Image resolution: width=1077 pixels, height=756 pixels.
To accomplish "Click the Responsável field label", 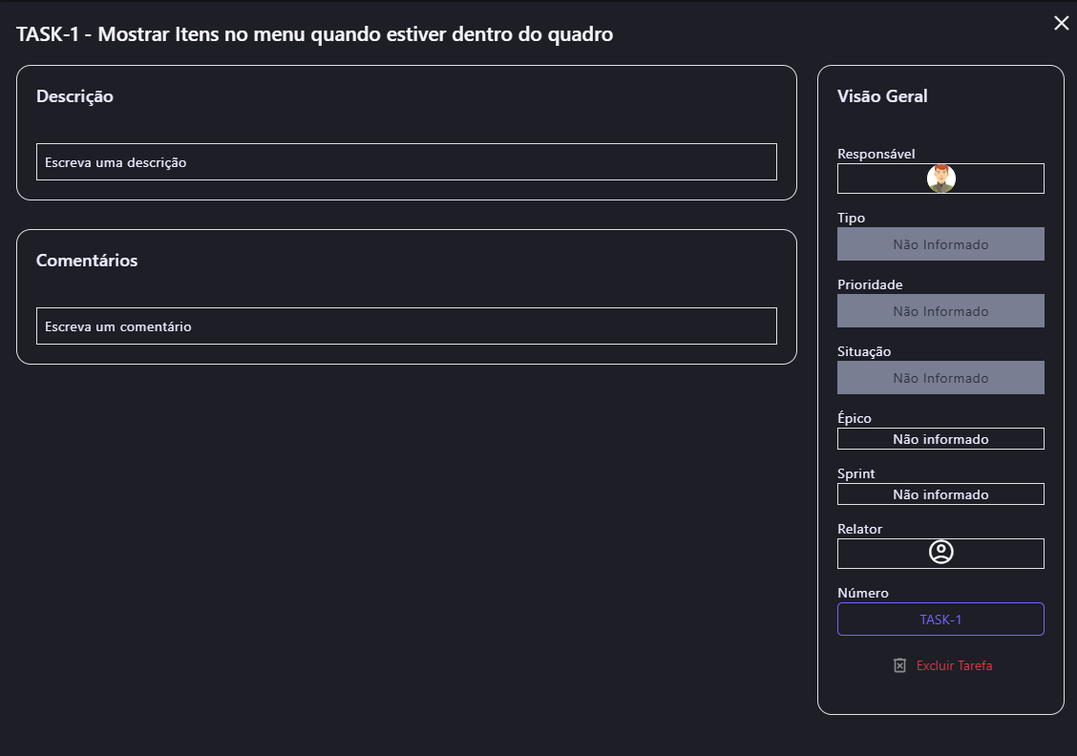I will (876, 154).
